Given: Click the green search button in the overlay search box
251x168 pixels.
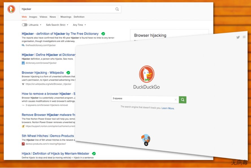Looking at the screenshot, I should pyautogui.click(x=182, y=100).
